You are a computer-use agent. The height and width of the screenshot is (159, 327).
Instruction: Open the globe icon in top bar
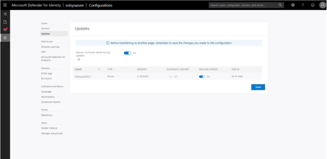[x=293, y=5]
